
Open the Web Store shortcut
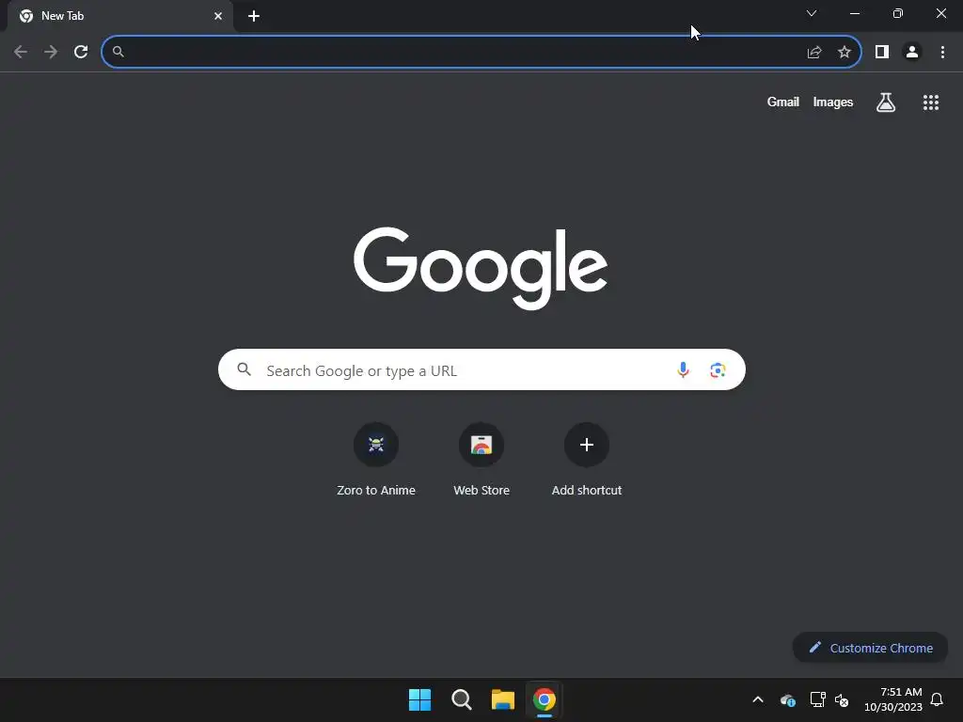[481, 459]
